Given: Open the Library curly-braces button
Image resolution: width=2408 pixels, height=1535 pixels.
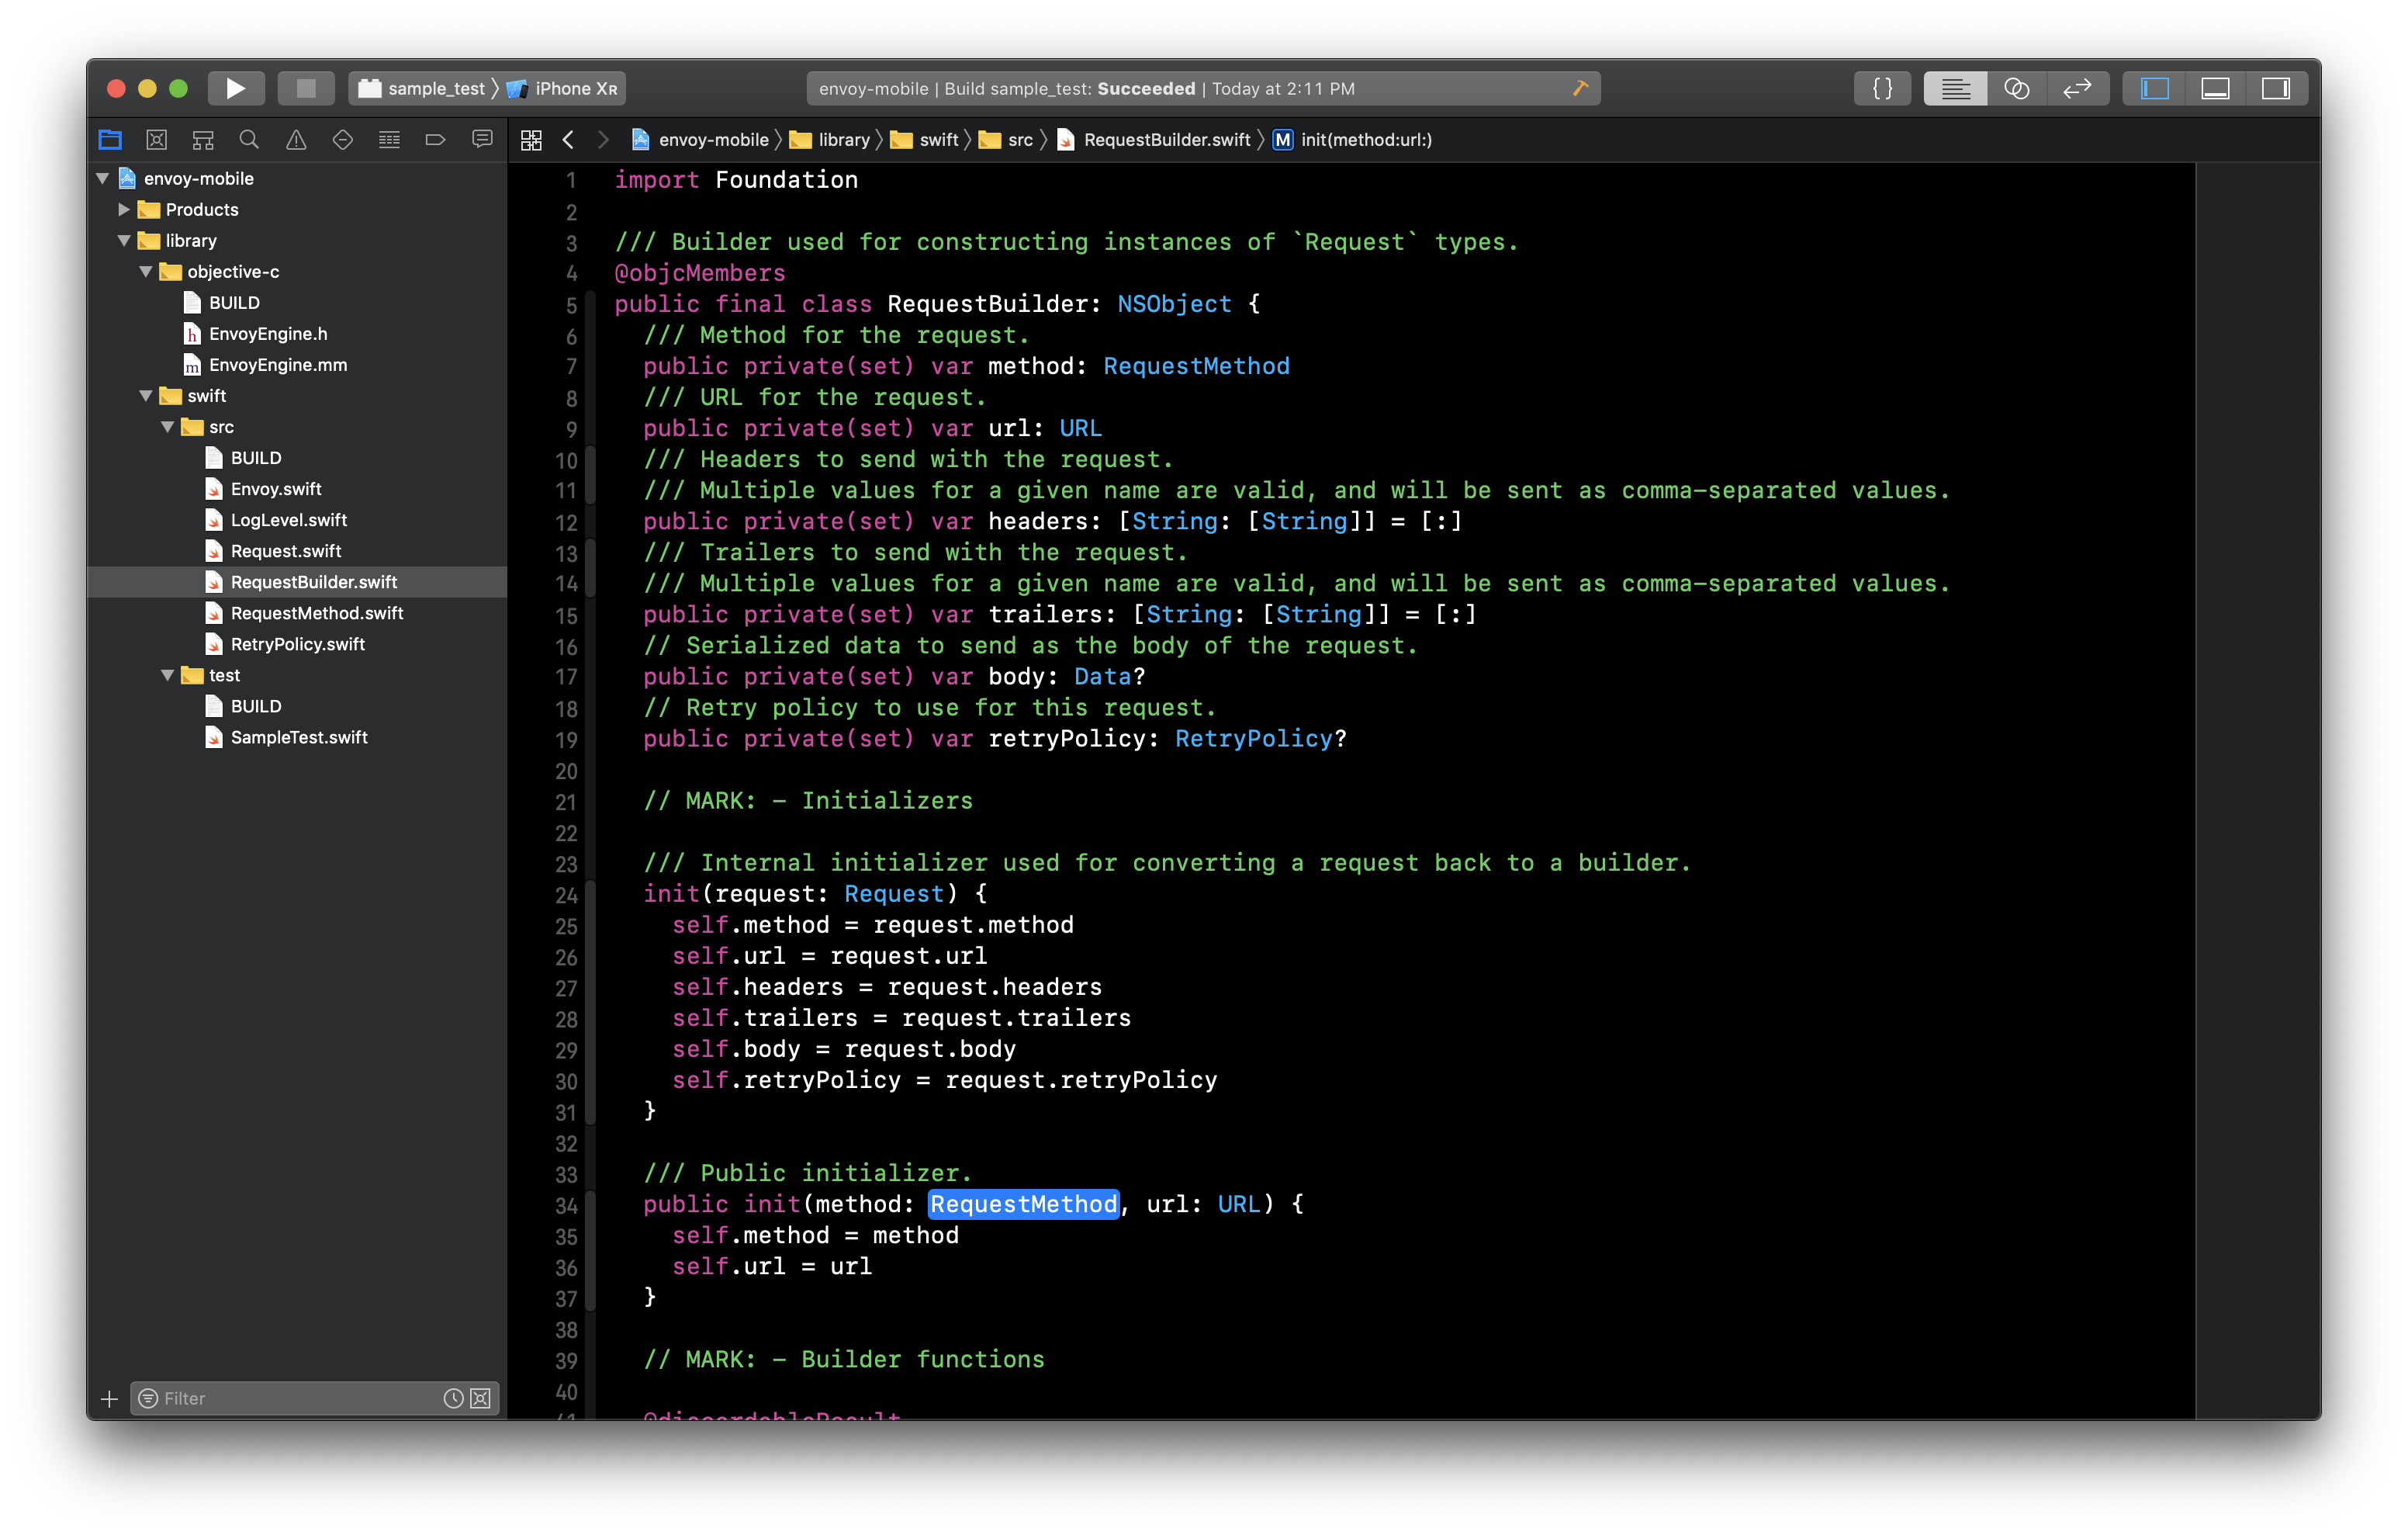Looking at the screenshot, I should click(x=1881, y=88).
